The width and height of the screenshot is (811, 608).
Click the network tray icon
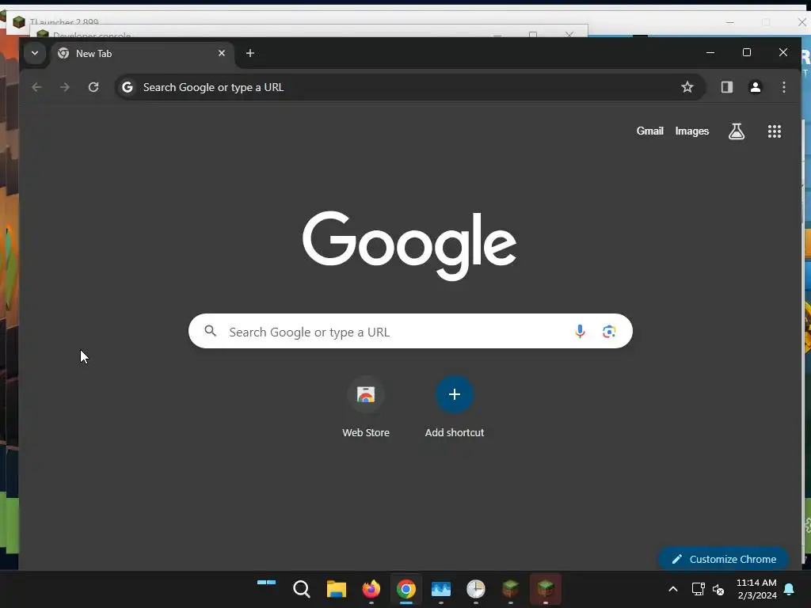pos(699,589)
